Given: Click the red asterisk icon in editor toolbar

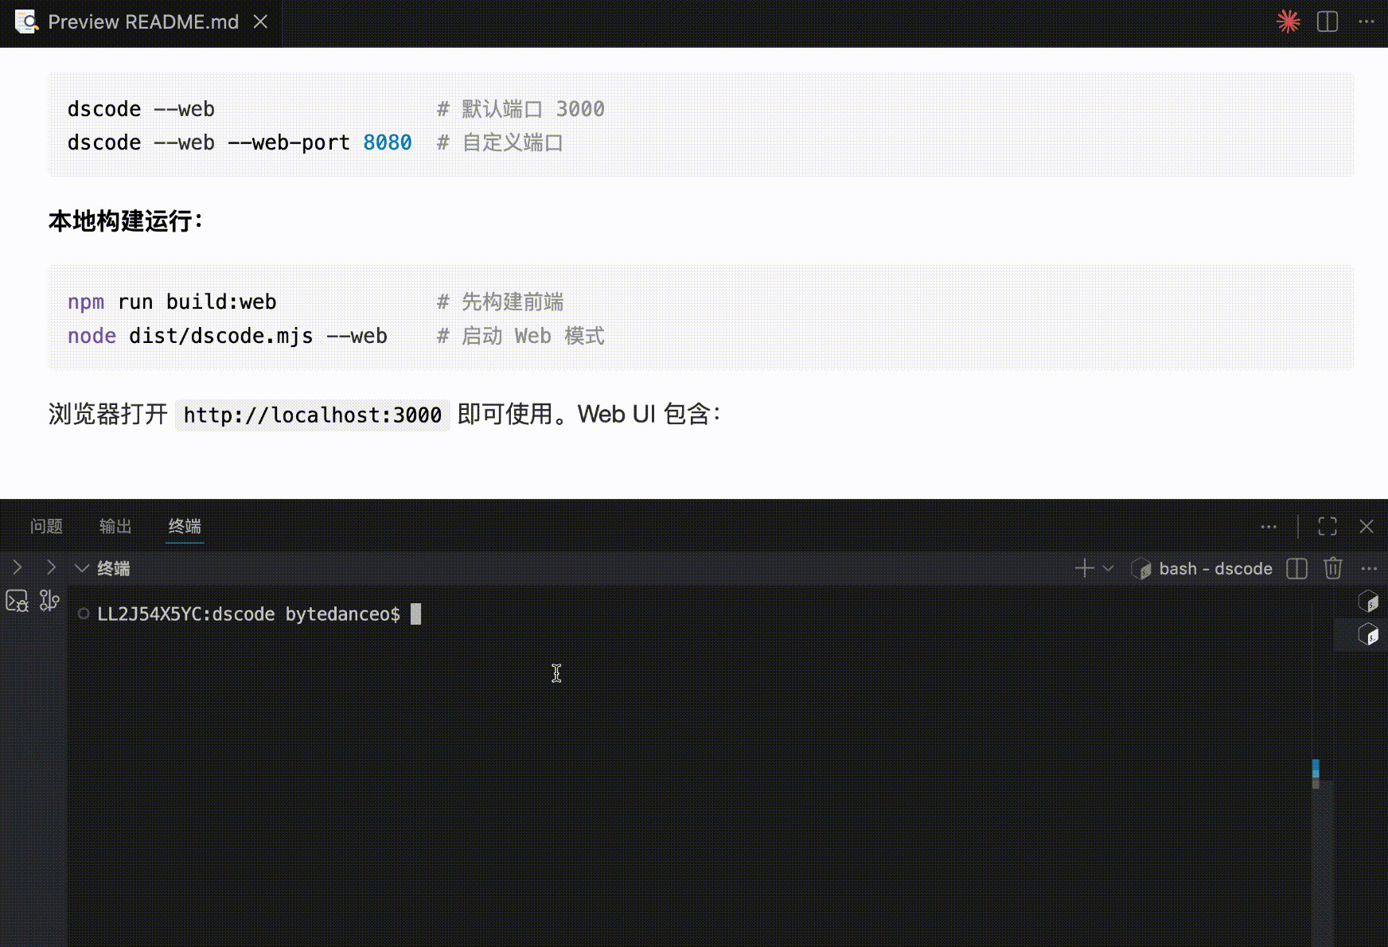Looking at the screenshot, I should [1288, 21].
